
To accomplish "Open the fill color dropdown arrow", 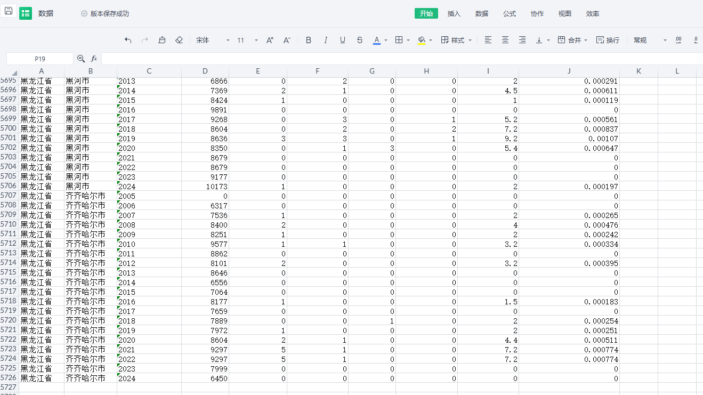I will click(x=431, y=40).
